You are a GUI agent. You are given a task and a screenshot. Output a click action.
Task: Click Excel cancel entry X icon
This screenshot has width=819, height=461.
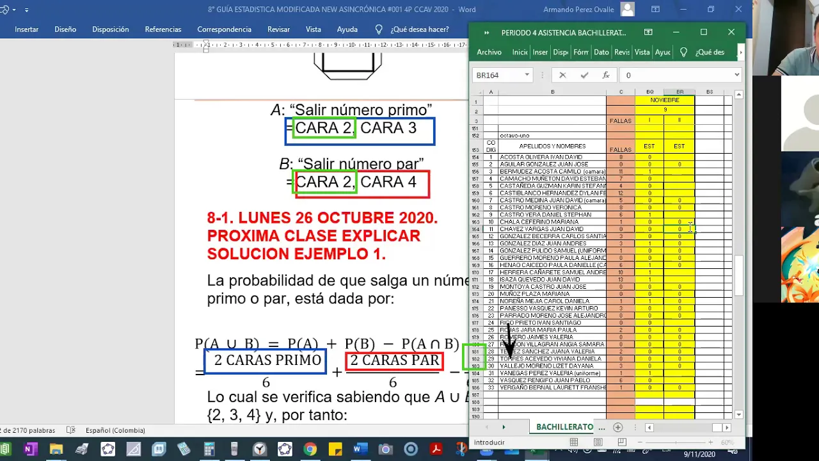[x=562, y=75]
